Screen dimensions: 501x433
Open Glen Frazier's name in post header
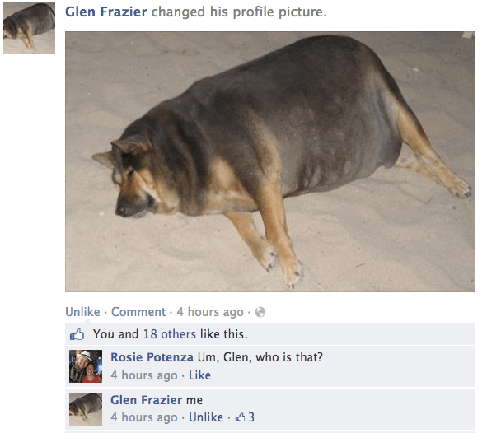pos(106,12)
